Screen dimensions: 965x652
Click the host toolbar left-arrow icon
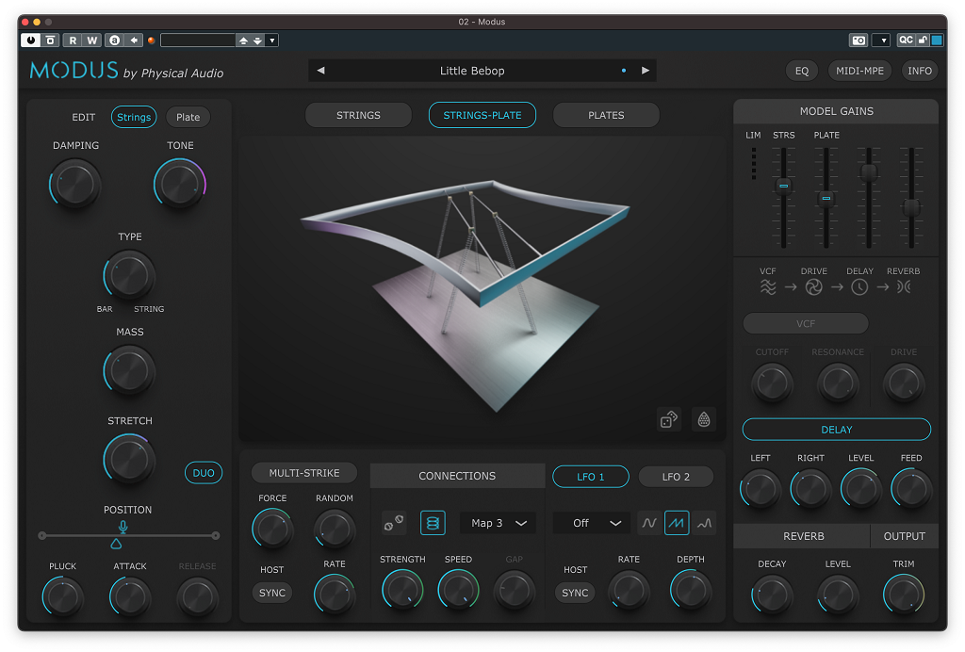[134, 40]
